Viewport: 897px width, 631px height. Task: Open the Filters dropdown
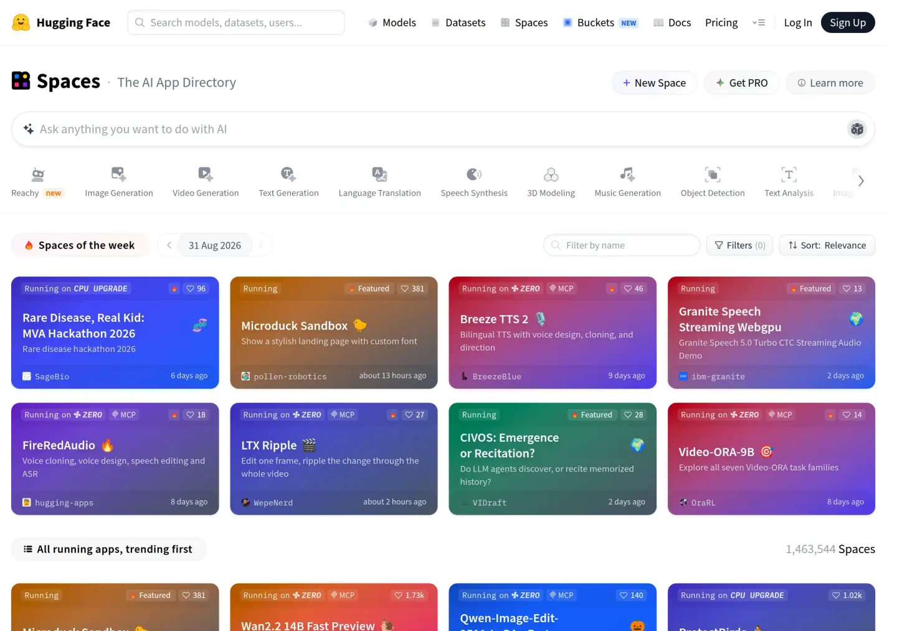point(740,245)
